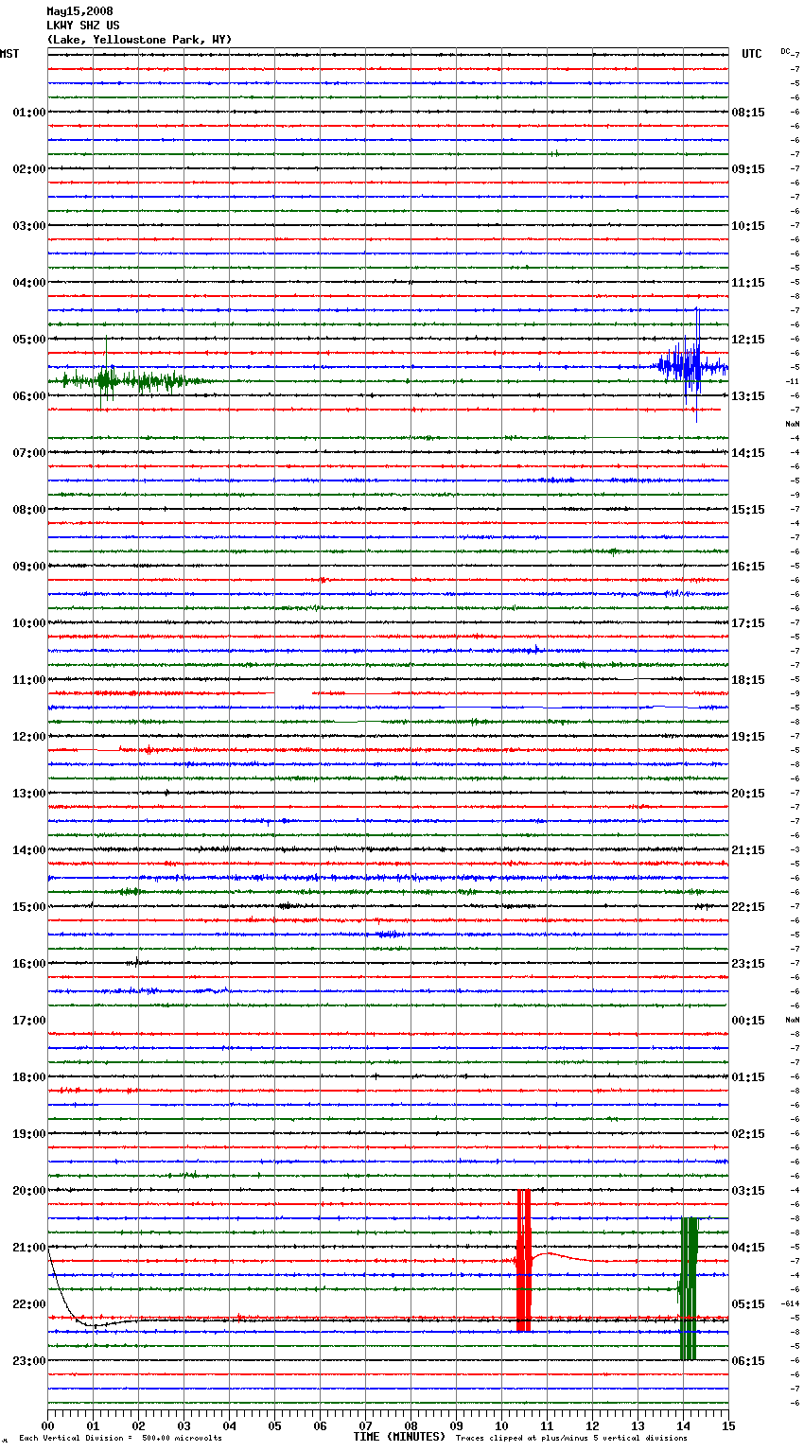Click the "06:15" UTC time label

click(x=748, y=1361)
